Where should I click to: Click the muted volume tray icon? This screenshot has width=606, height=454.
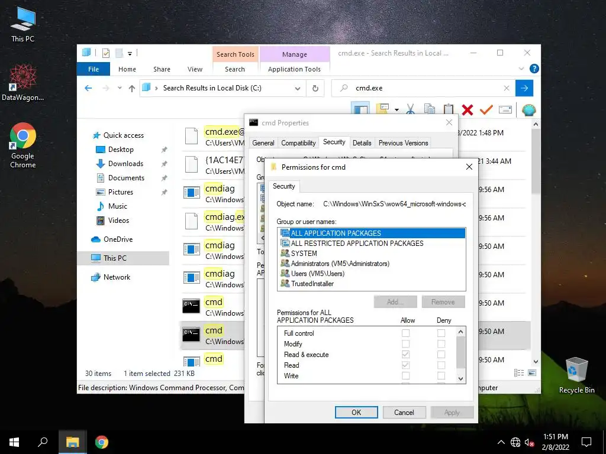click(x=530, y=442)
